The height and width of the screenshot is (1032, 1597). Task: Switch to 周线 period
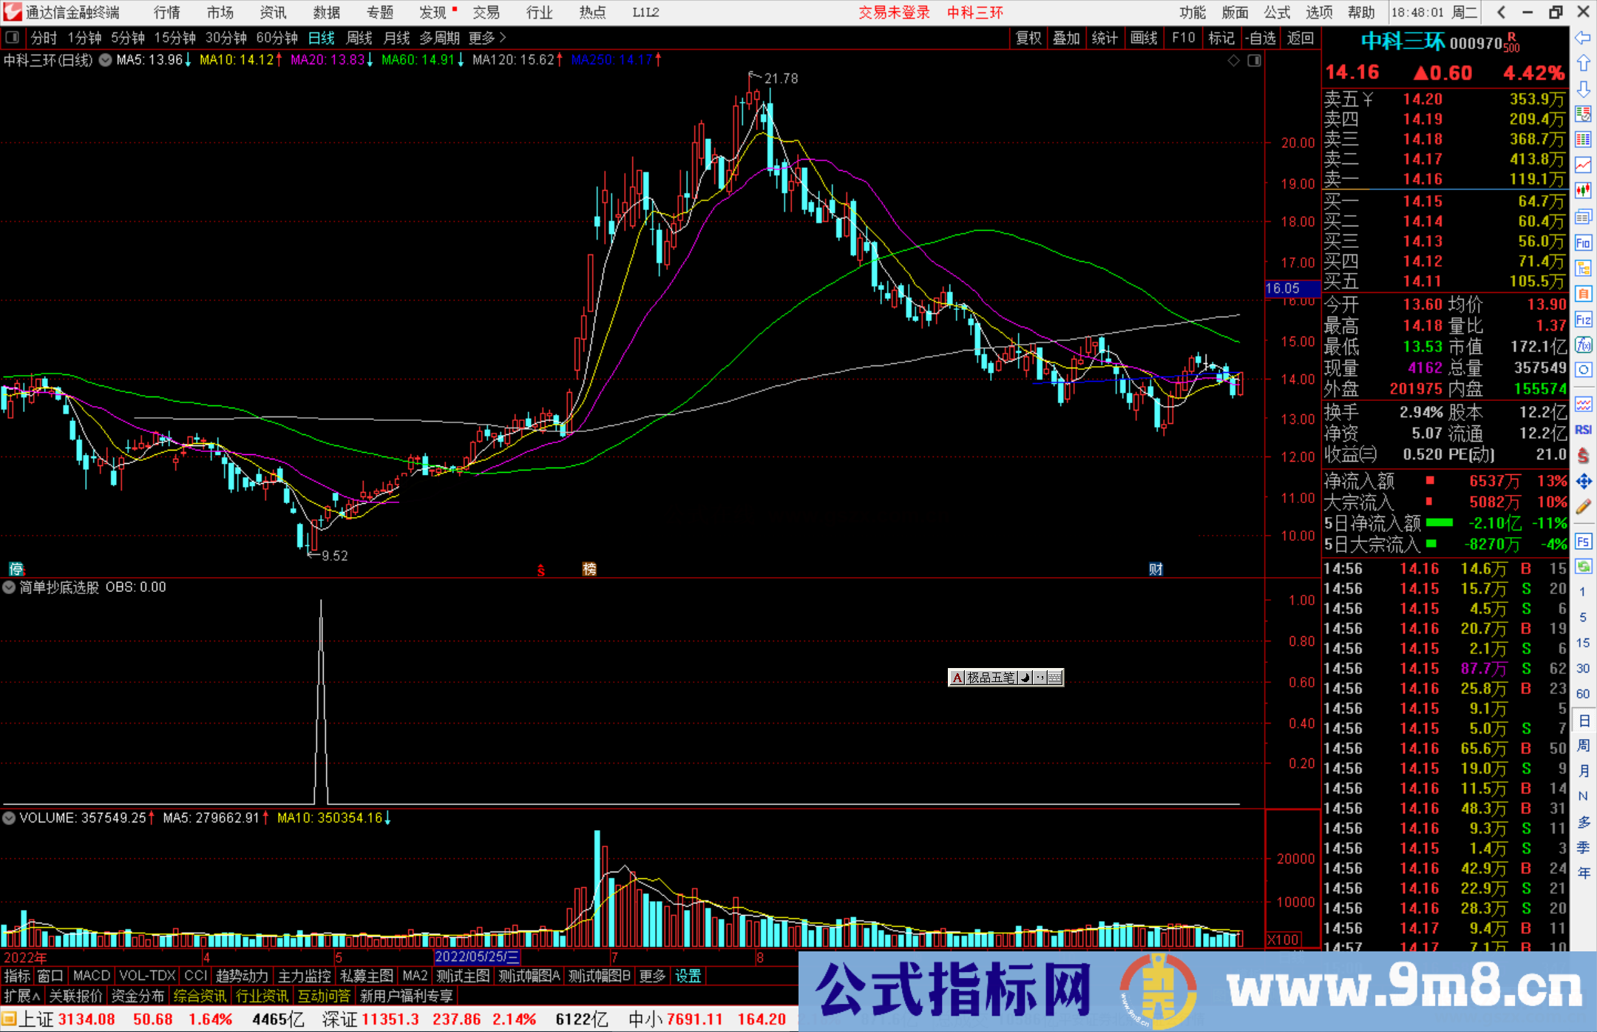coord(359,38)
